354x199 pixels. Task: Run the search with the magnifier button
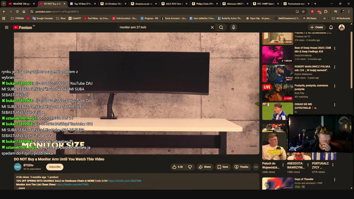[221, 27]
